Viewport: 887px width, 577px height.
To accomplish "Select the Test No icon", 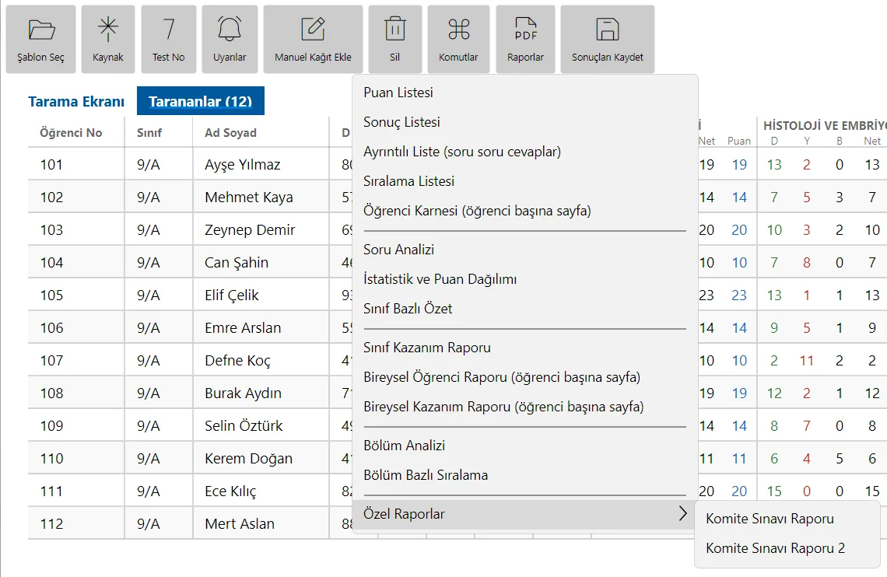I will 169,30.
